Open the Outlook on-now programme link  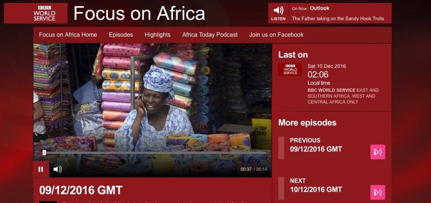point(320,8)
